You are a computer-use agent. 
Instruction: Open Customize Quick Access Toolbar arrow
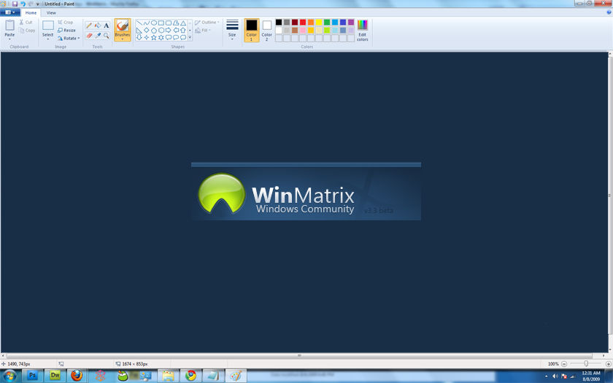[38, 4]
